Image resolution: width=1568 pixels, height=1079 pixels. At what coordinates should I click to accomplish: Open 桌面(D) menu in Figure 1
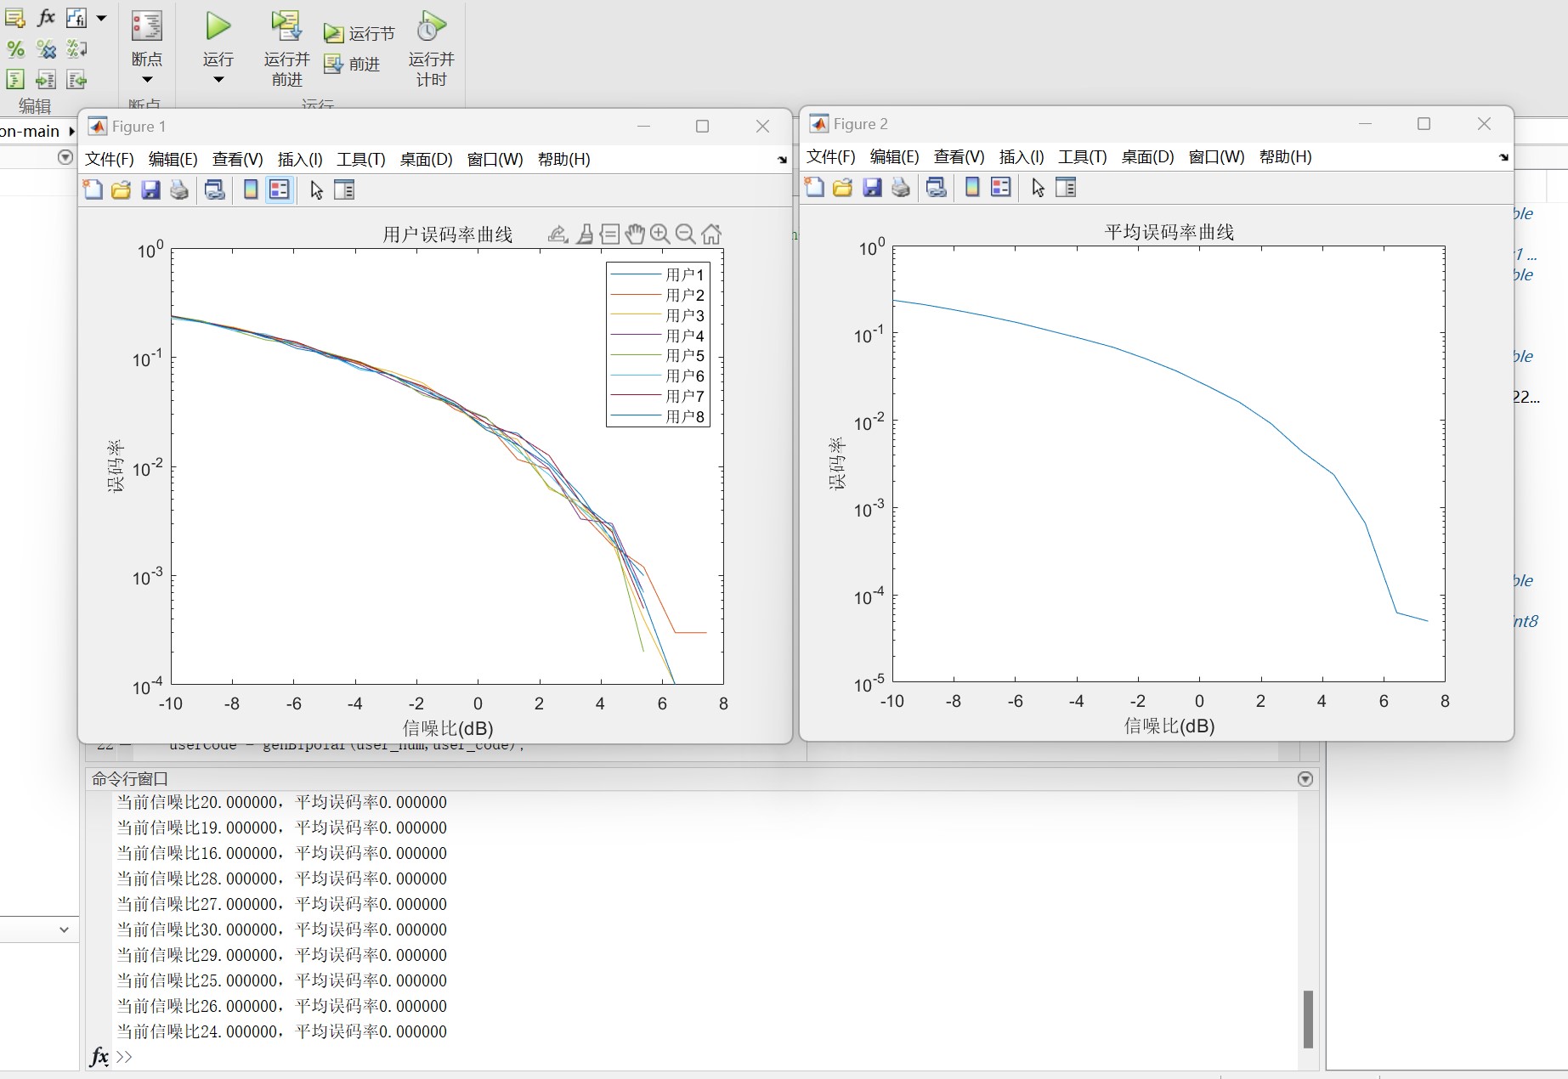pyautogui.click(x=426, y=159)
